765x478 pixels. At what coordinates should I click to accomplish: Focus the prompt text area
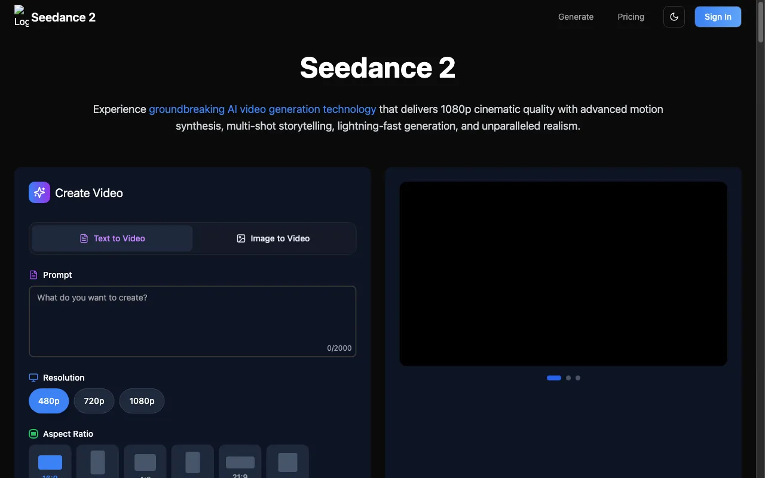pyautogui.click(x=192, y=321)
